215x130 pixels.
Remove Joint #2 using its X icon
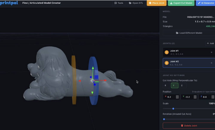[211, 63]
